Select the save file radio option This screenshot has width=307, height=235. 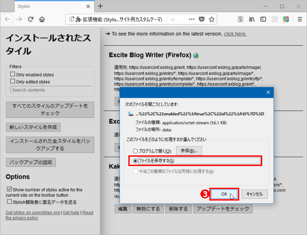pos(135,161)
